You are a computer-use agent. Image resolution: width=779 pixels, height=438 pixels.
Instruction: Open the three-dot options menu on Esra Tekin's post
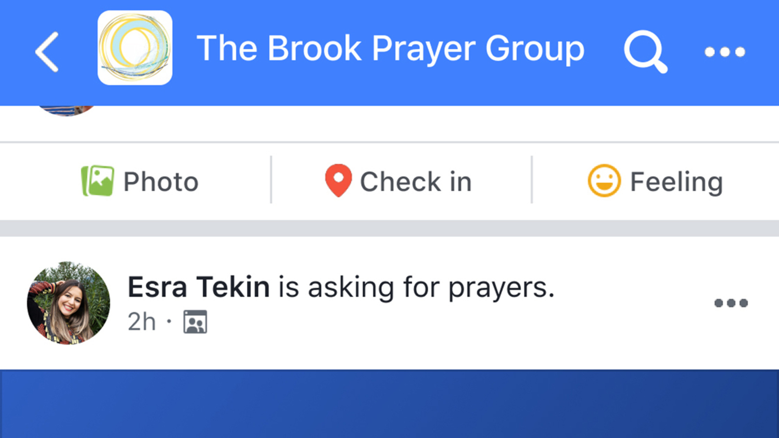pyautogui.click(x=731, y=303)
